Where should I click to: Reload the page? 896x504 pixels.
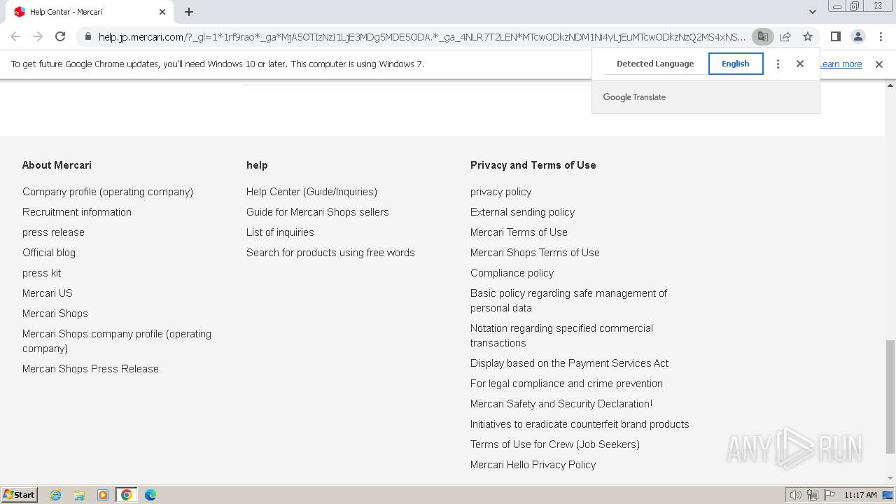60,36
